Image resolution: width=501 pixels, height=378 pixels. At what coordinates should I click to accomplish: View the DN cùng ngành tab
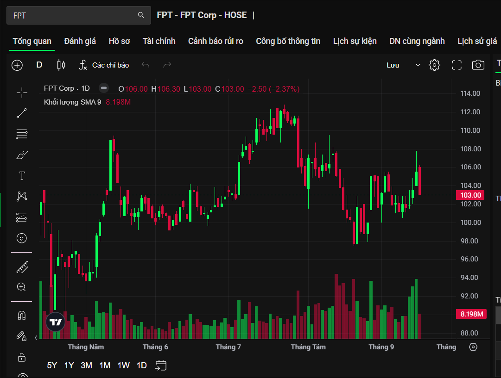tap(417, 41)
